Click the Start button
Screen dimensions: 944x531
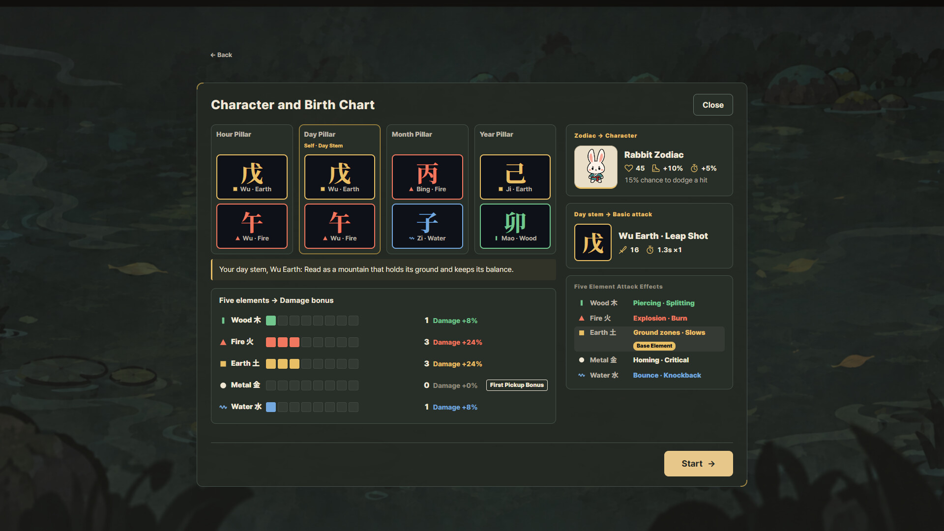pos(698,464)
